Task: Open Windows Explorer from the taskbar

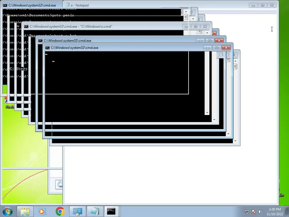Action: tap(25, 211)
